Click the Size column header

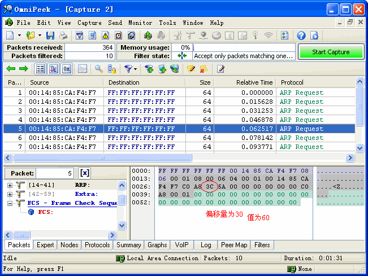tap(200, 82)
